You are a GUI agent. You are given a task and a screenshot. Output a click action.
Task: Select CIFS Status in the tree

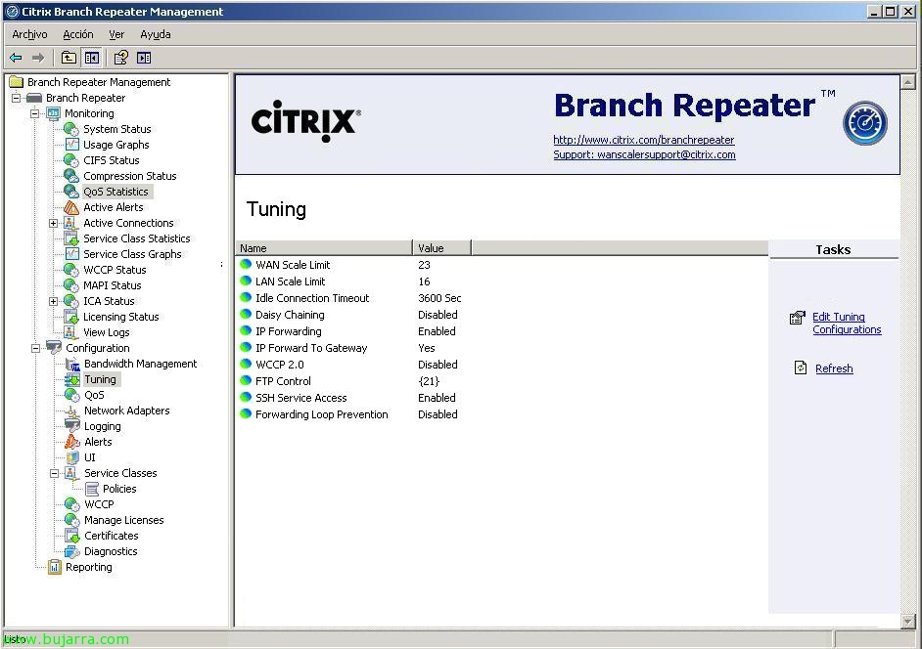click(112, 160)
